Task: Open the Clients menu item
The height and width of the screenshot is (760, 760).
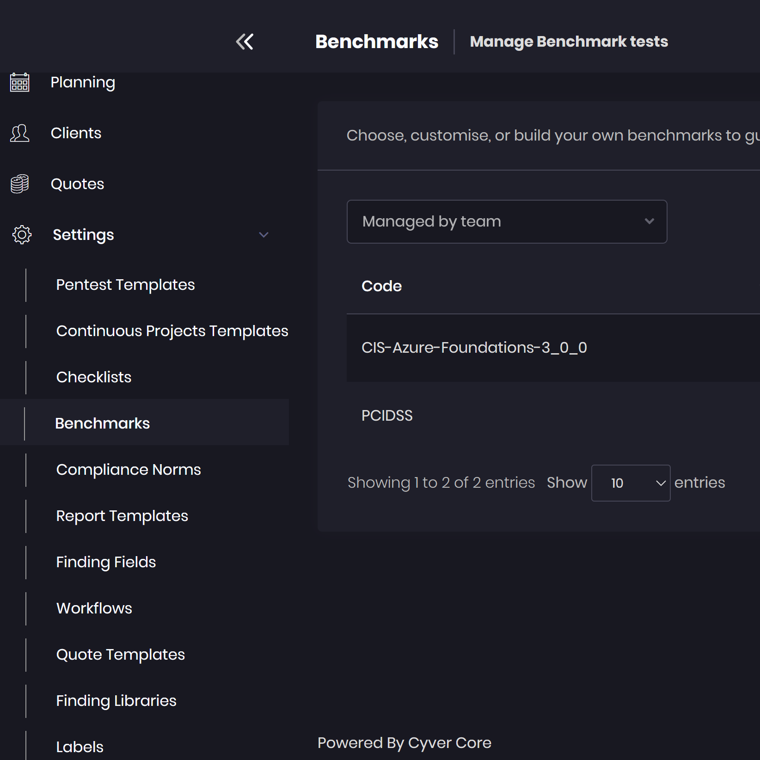Action: pos(76,133)
